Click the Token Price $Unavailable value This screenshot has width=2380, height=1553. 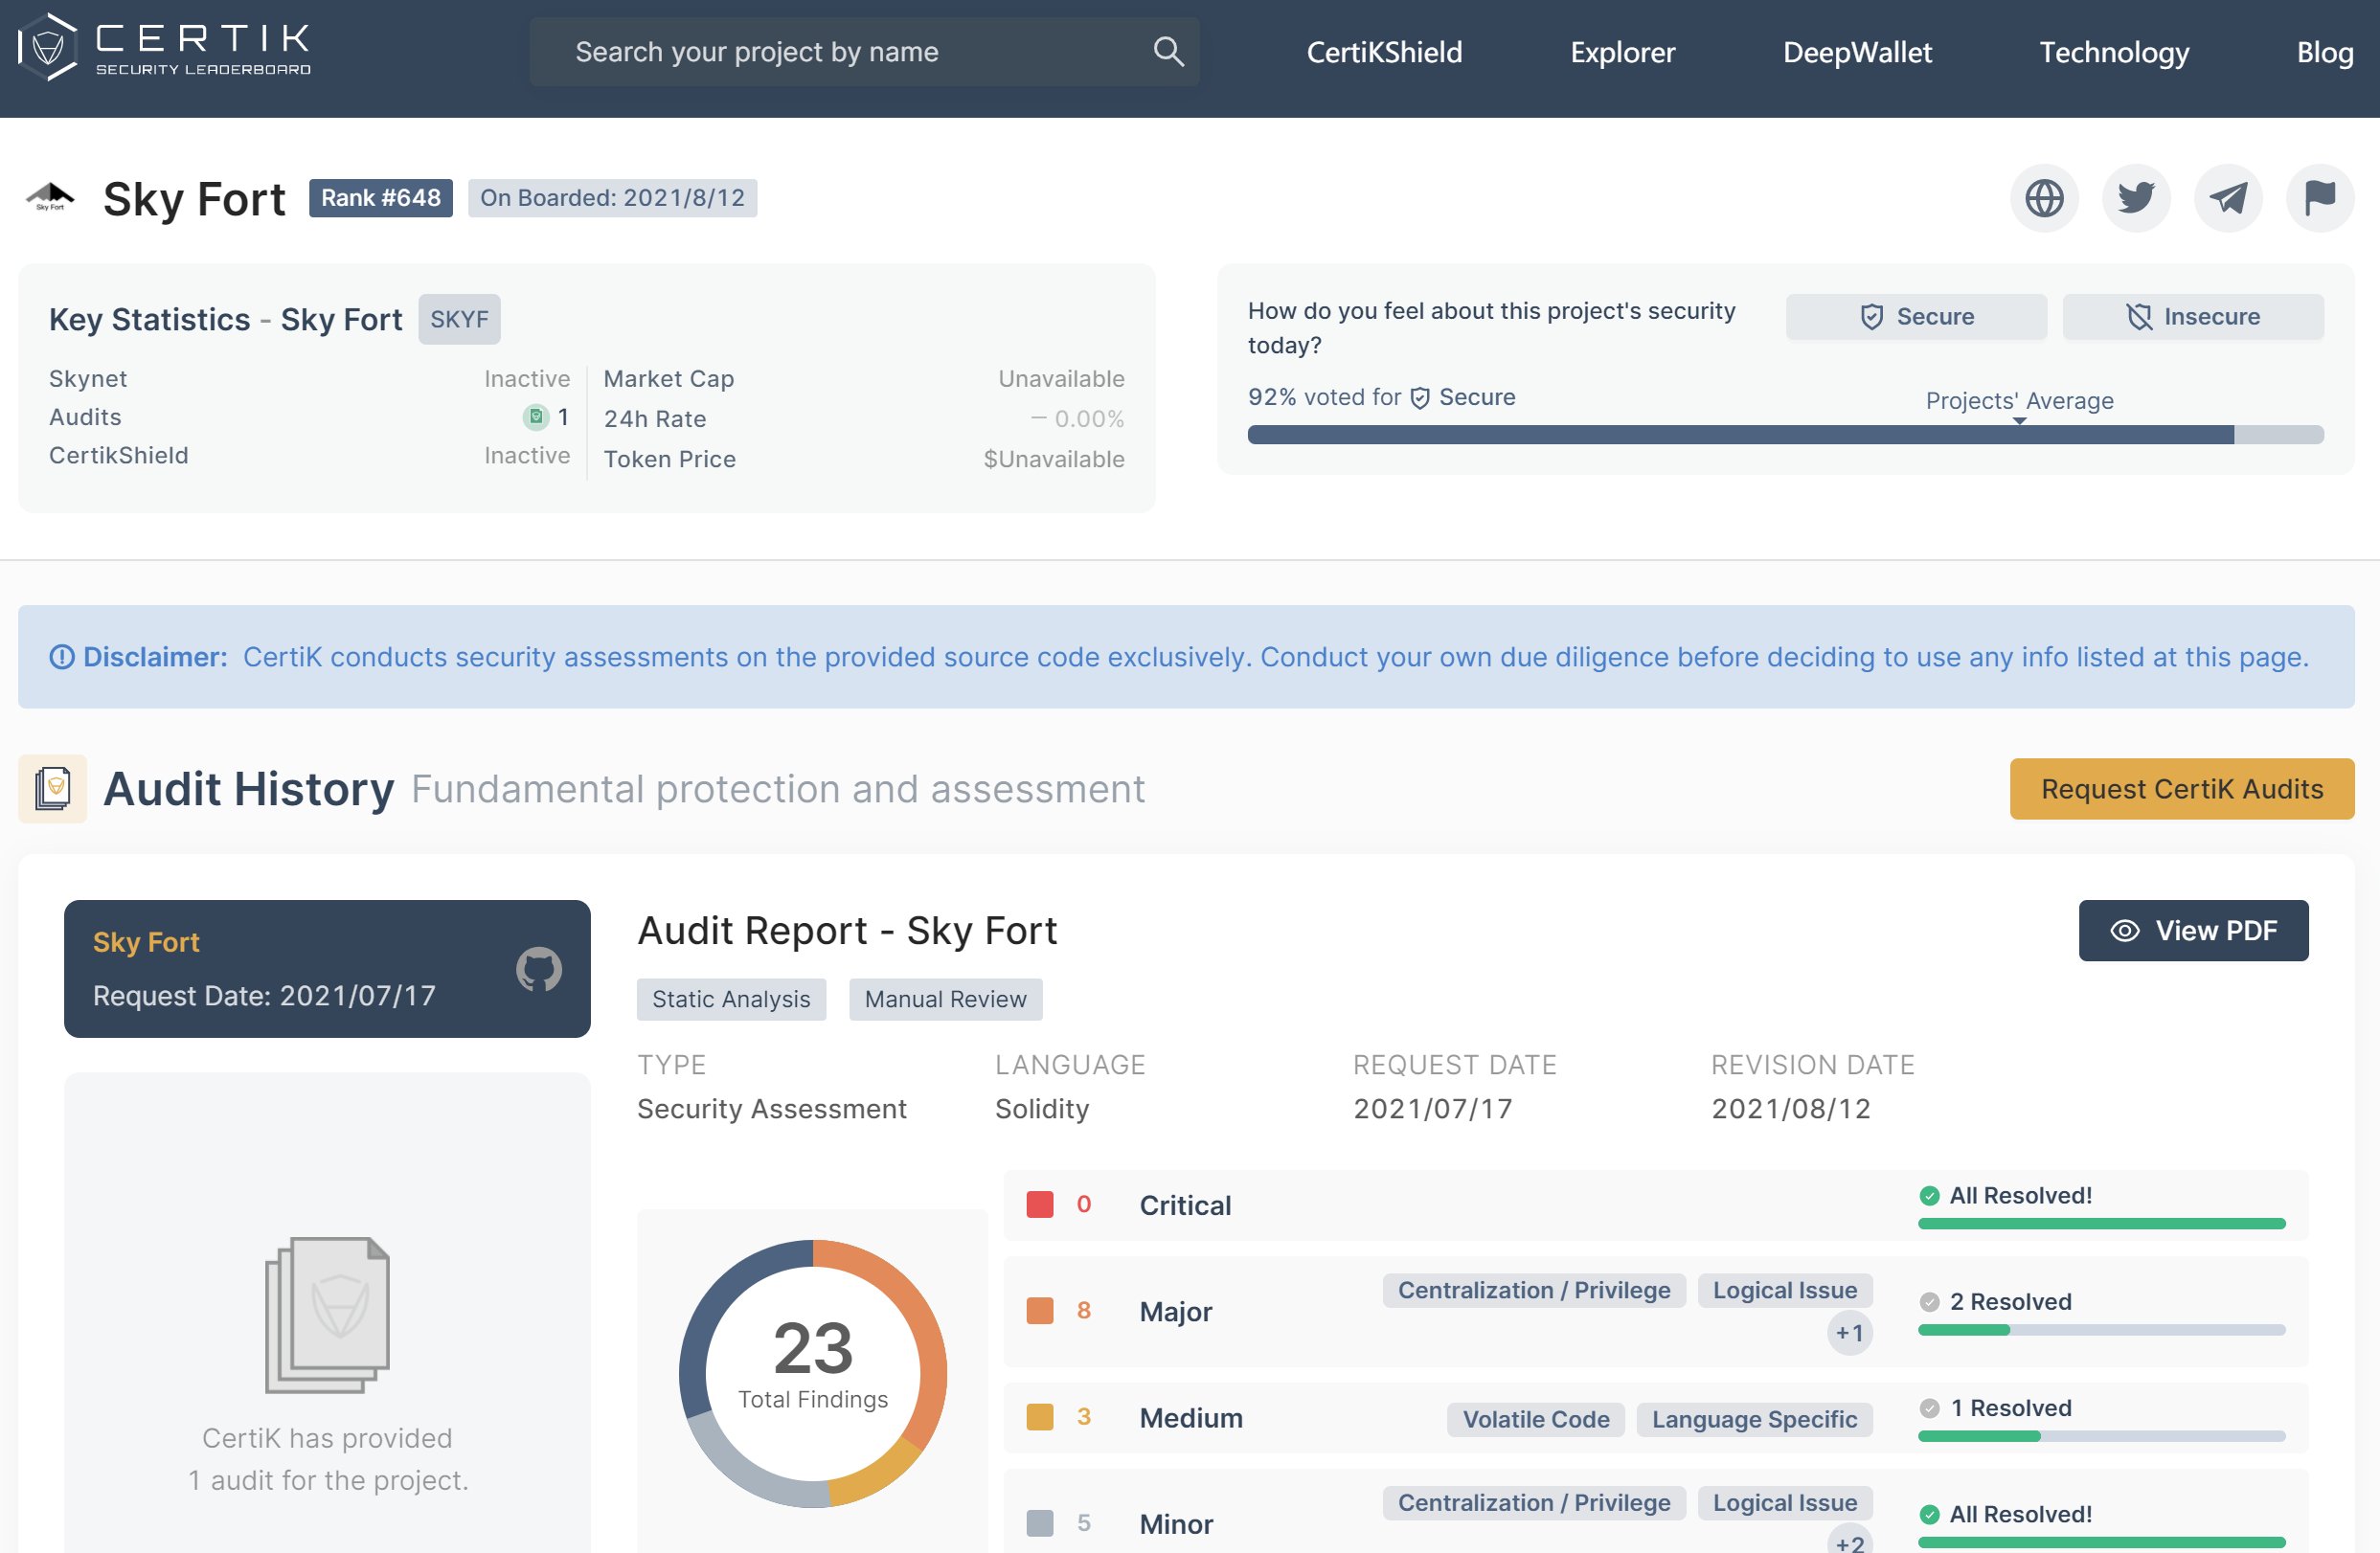1054,459
